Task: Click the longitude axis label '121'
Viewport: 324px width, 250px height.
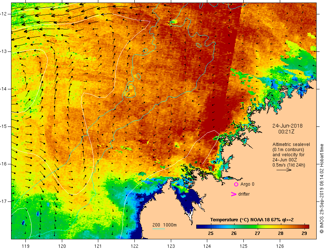Action: pyautogui.click(x=98, y=246)
